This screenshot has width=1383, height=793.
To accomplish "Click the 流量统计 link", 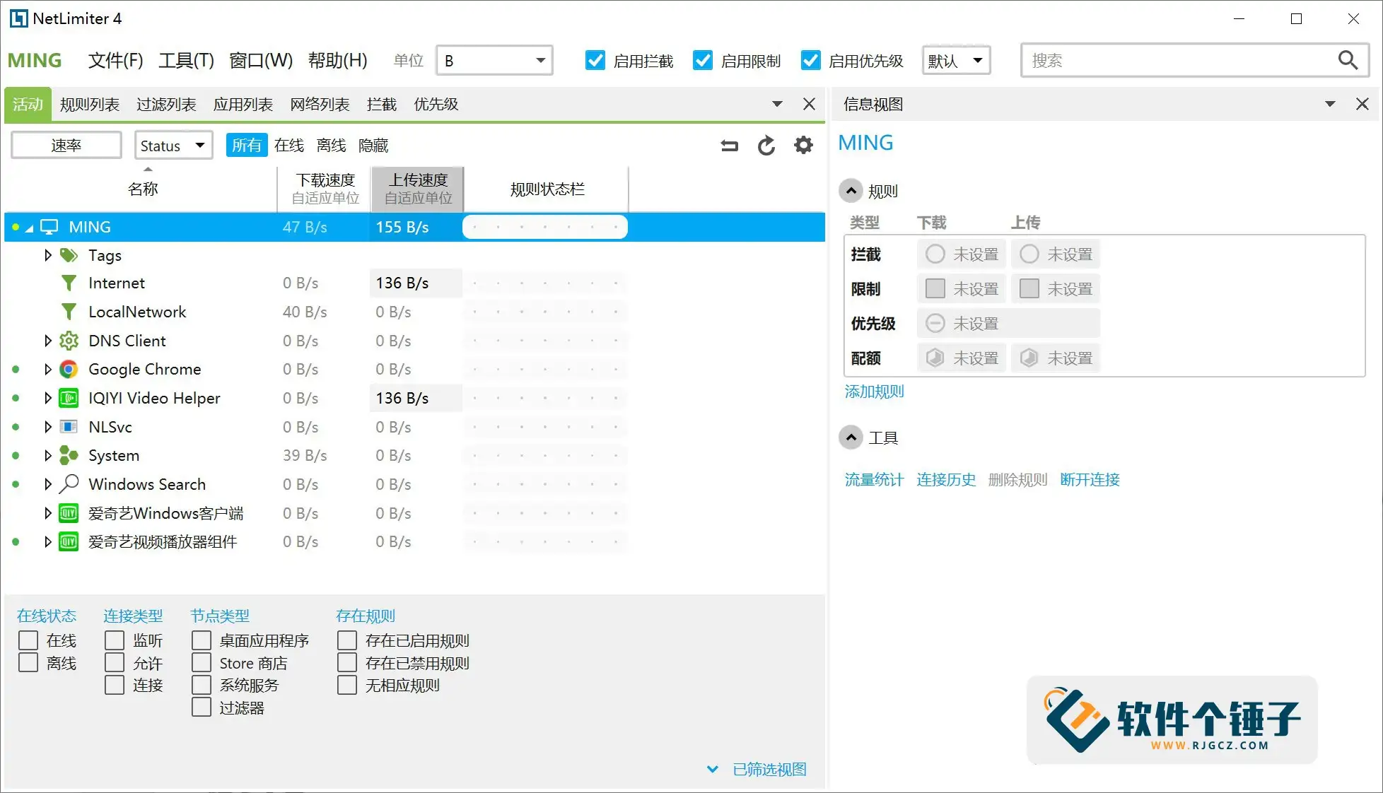I will point(874,480).
